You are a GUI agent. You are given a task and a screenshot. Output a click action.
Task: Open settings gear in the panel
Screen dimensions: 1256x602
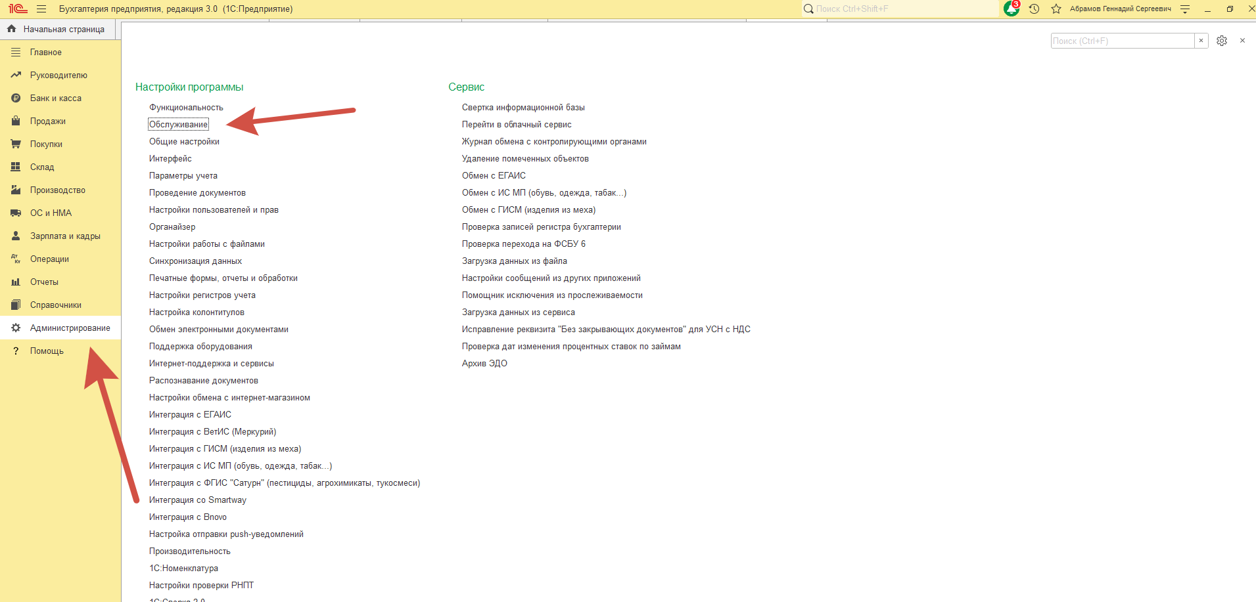point(1222,41)
